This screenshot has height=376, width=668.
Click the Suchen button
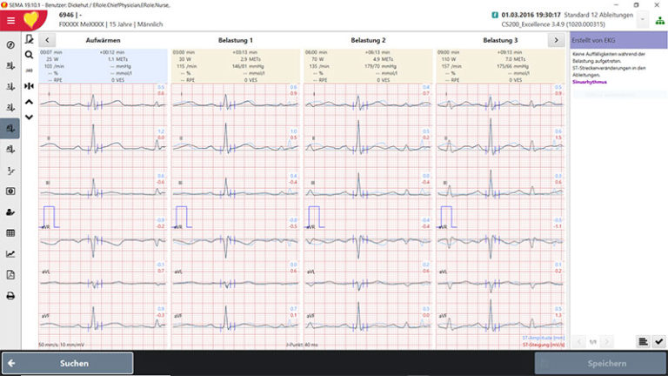pyautogui.click(x=68, y=363)
